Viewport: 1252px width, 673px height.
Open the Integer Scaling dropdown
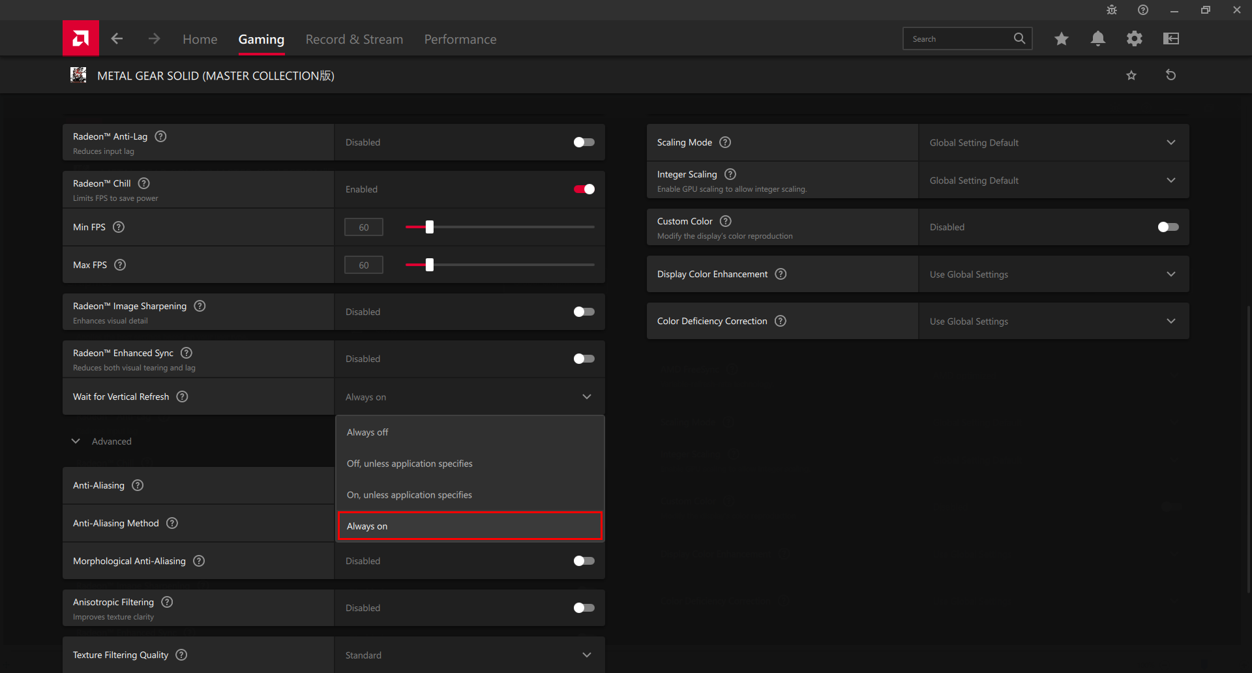[1054, 180]
